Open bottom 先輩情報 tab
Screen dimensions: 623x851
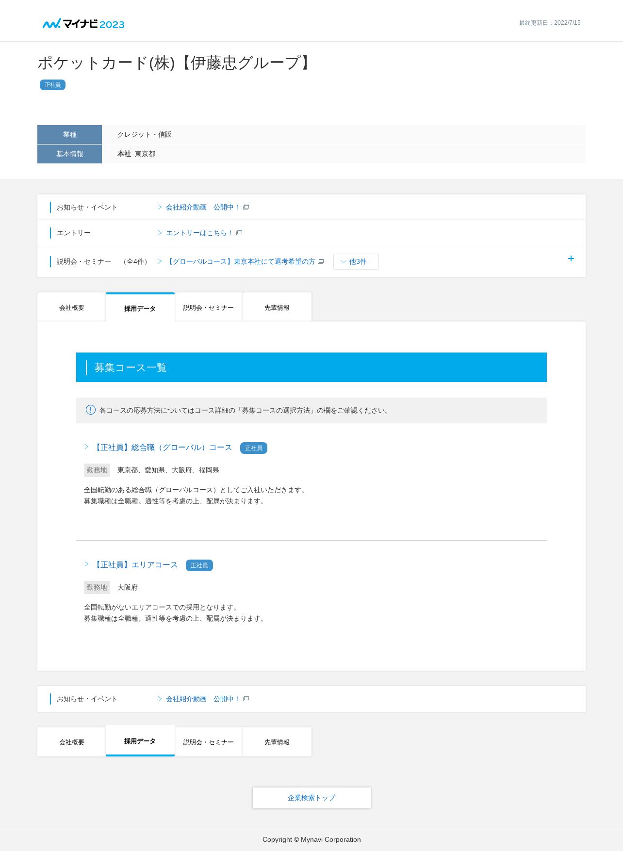point(277,742)
